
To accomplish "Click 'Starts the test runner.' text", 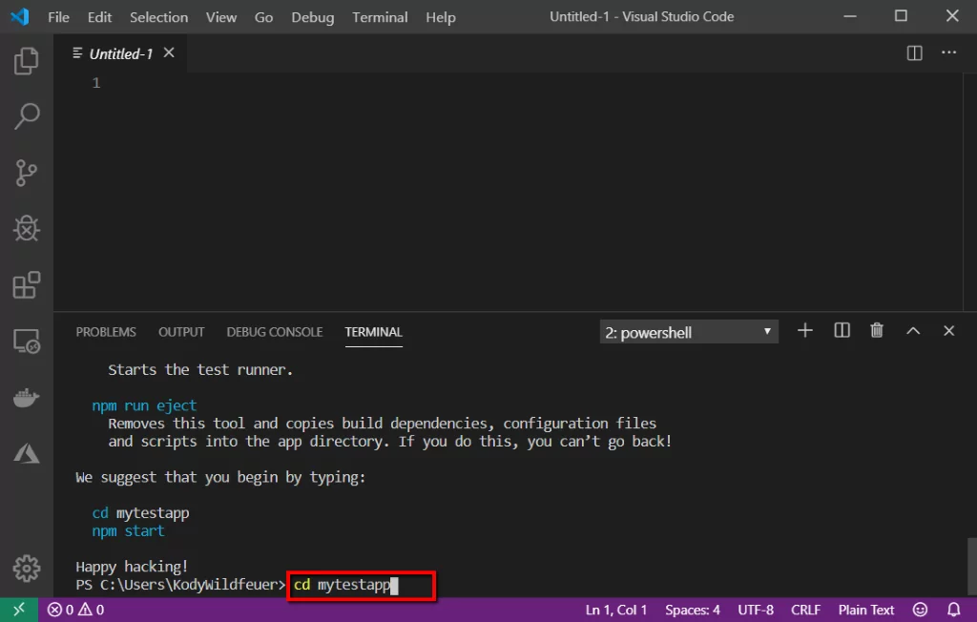I will click(x=200, y=369).
